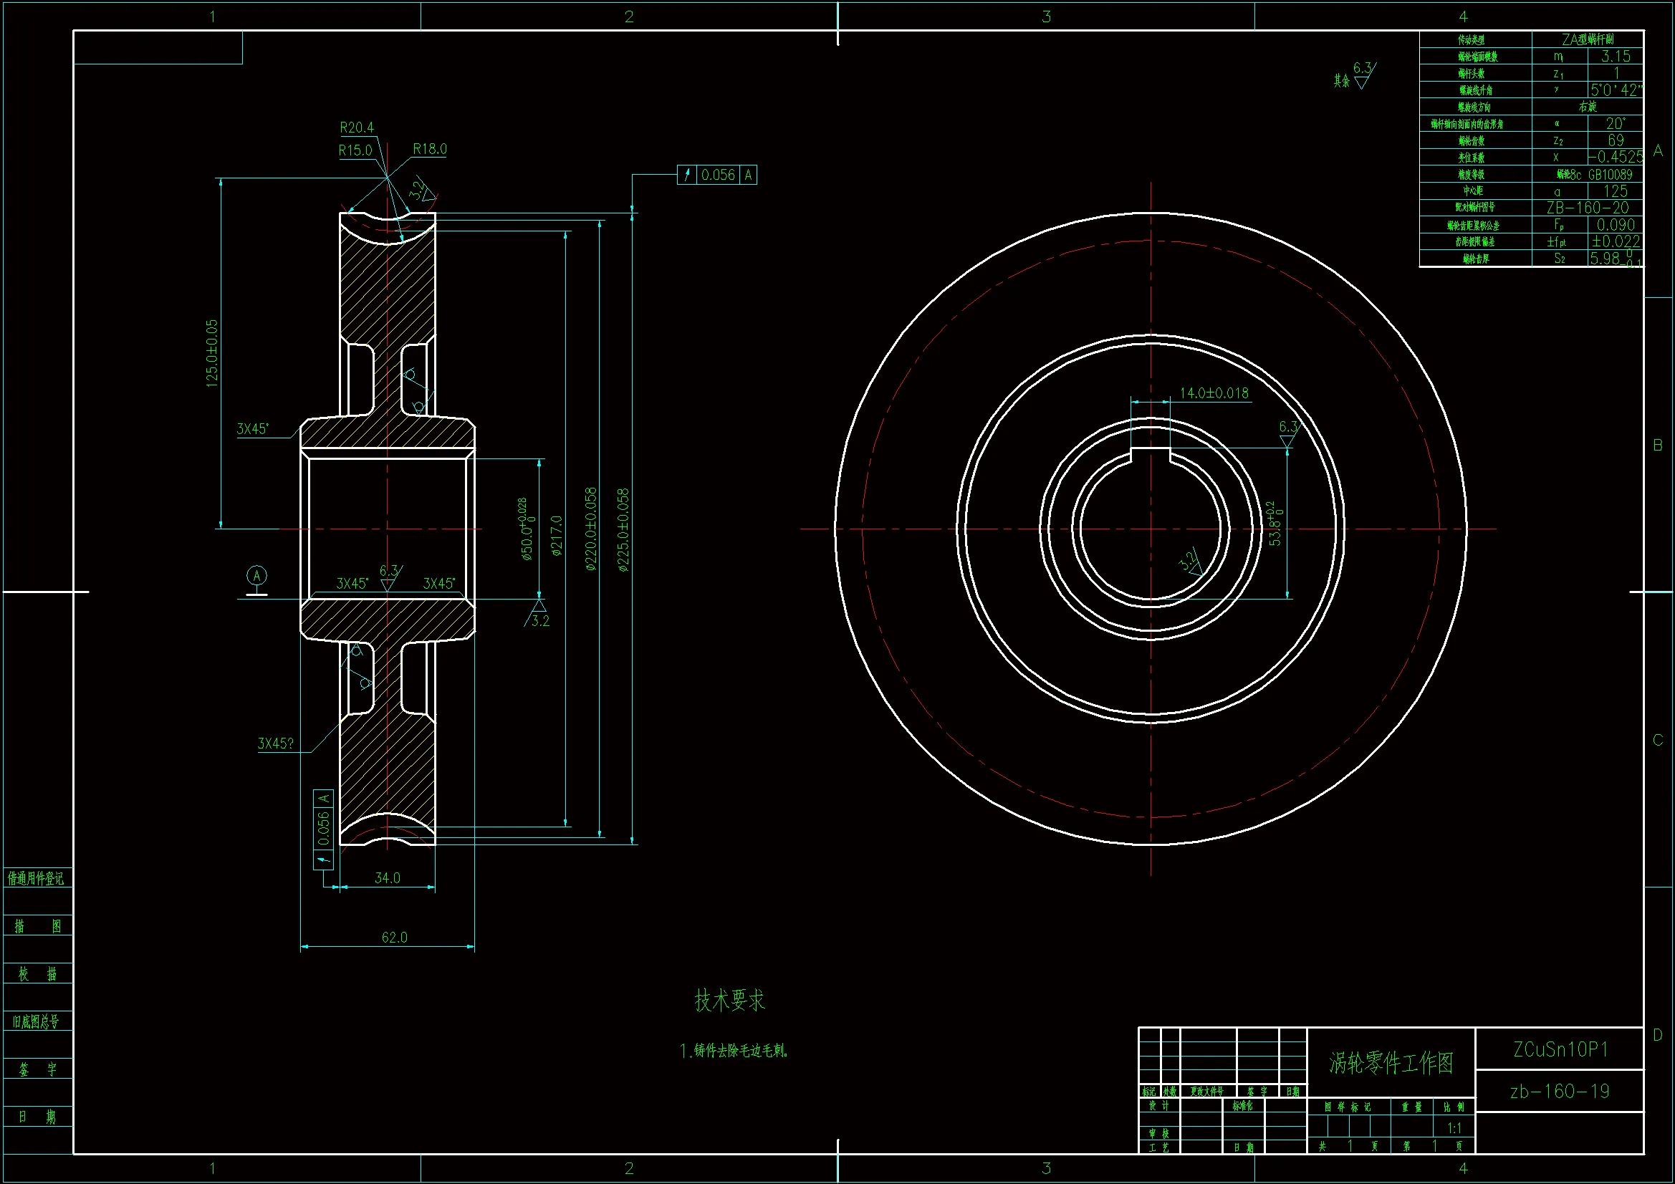Select the horizontal 0.056 A runout tolerance frame
The height and width of the screenshot is (1184, 1675).
(716, 175)
